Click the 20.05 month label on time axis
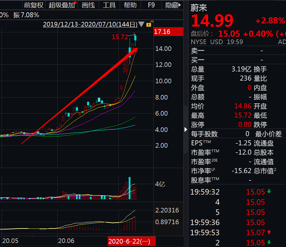Screen dimensions: 286x247 10,241
